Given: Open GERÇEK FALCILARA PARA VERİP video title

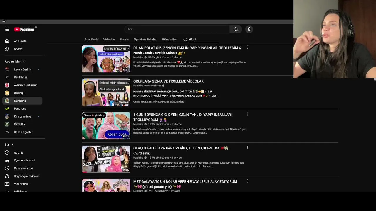Looking at the screenshot, I should [x=181, y=151].
